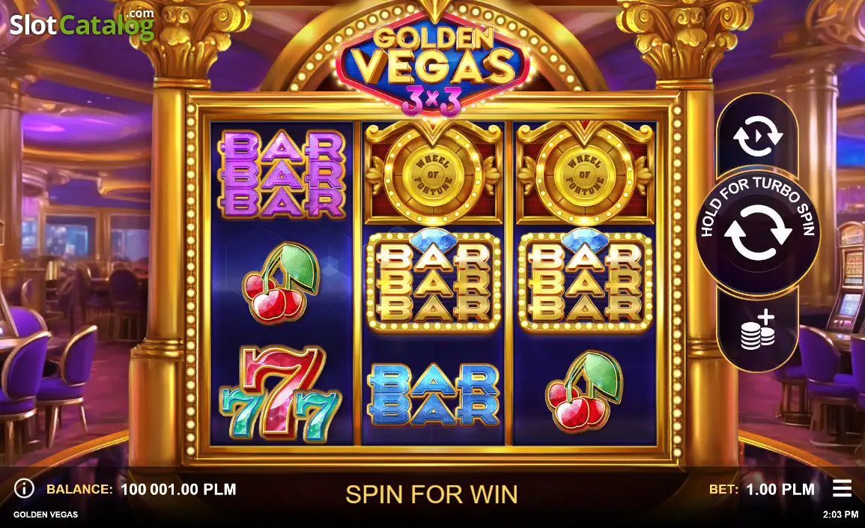Click the right reel golden diamond BAR symbol
The image size is (865, 528).
pyautogui.click(x=586, y=281)
